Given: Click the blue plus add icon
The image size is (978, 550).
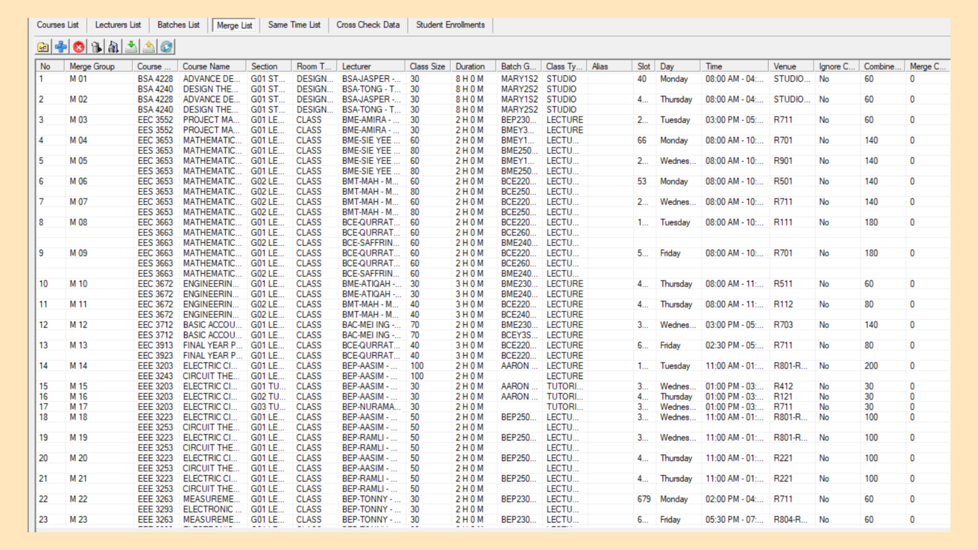Looking at the screenshot, I should pyautogui.click(x=61, y=47).
